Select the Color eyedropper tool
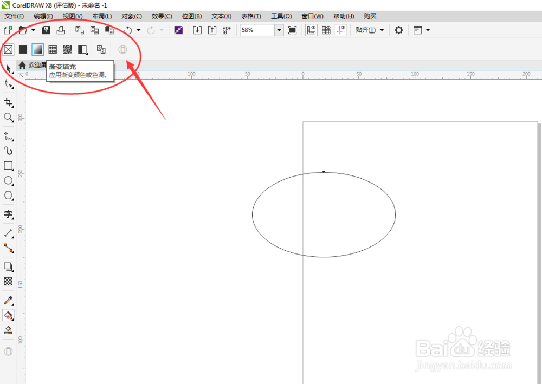 9,301
